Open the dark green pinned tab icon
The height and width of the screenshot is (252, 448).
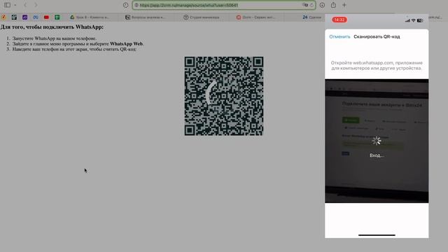[x=14, y=17]
